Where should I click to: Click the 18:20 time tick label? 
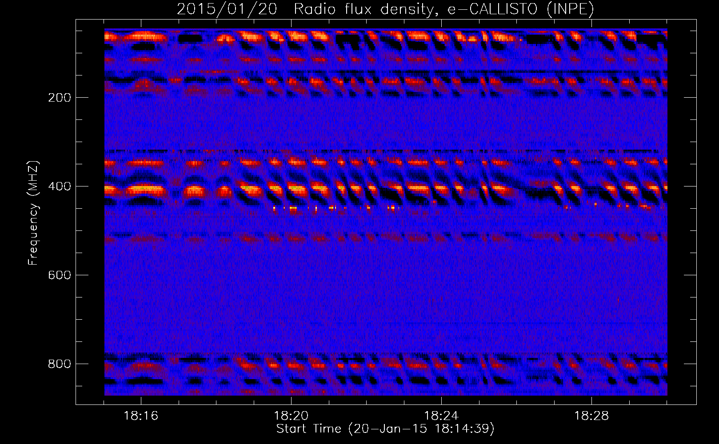pos(291,416)
